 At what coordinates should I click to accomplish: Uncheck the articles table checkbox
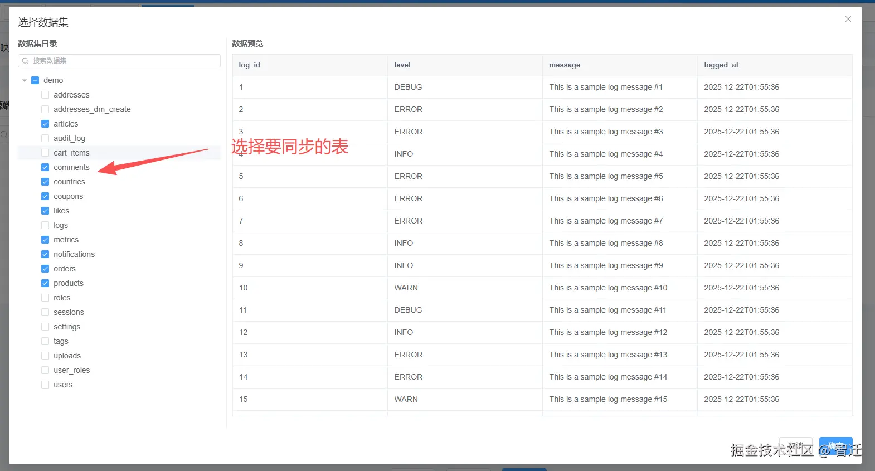click(45, 124)
